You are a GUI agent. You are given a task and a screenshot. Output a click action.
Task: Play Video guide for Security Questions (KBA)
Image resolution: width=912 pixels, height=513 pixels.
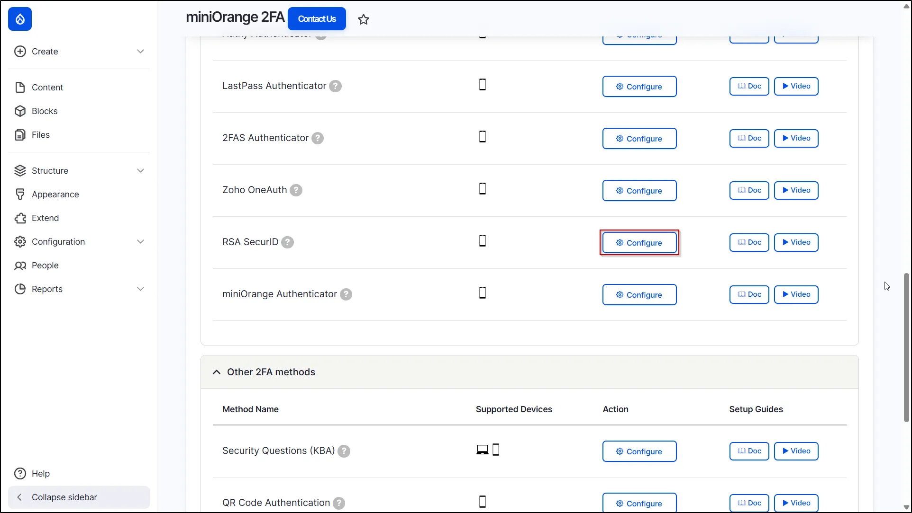(796, 451)
